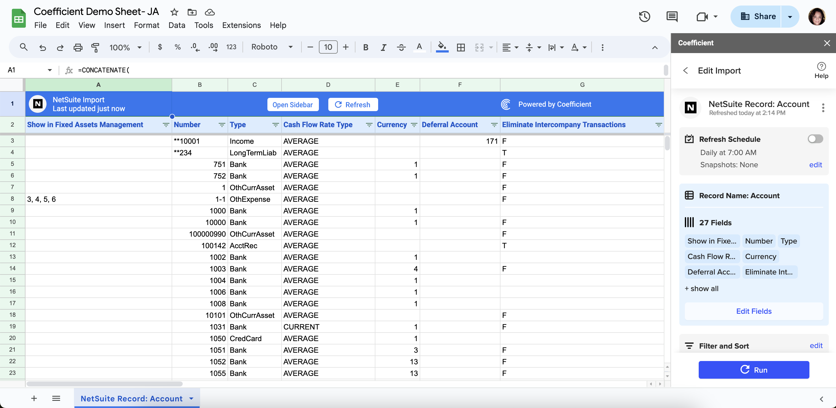Open the Insert menu
836x408 pixels.
114,25
